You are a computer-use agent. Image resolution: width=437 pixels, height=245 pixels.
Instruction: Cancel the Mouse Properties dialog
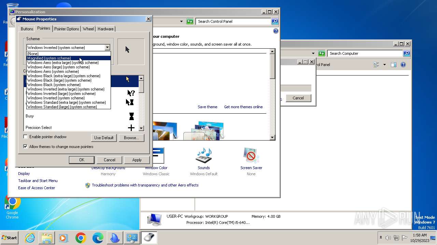click(x=109, y=160)
